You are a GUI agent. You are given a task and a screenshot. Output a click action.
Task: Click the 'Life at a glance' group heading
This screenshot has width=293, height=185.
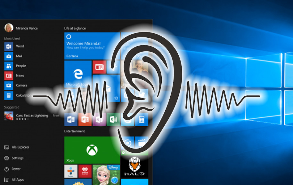[x=75, y=28]
